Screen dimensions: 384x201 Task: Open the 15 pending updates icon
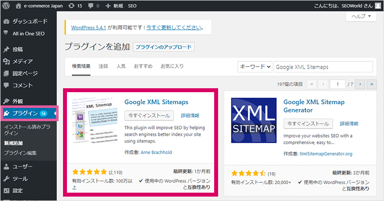(x=75, y=6)
